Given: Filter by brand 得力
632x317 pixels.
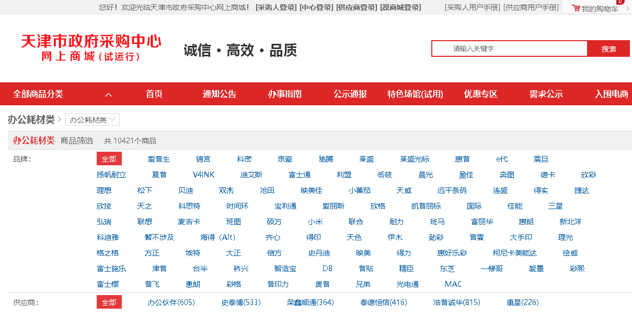Looking at the screenshot, I should point(404,253).
